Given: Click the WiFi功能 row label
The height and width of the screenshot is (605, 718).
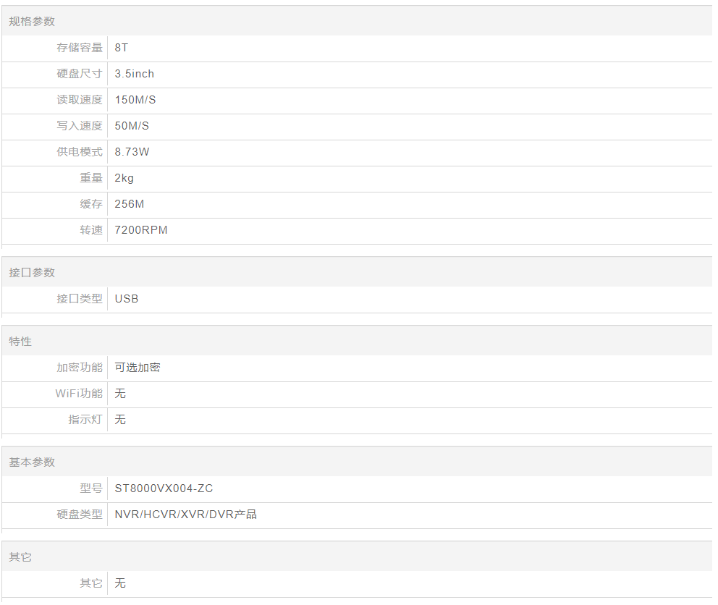Looking at the screenshot, I should 79,394.
